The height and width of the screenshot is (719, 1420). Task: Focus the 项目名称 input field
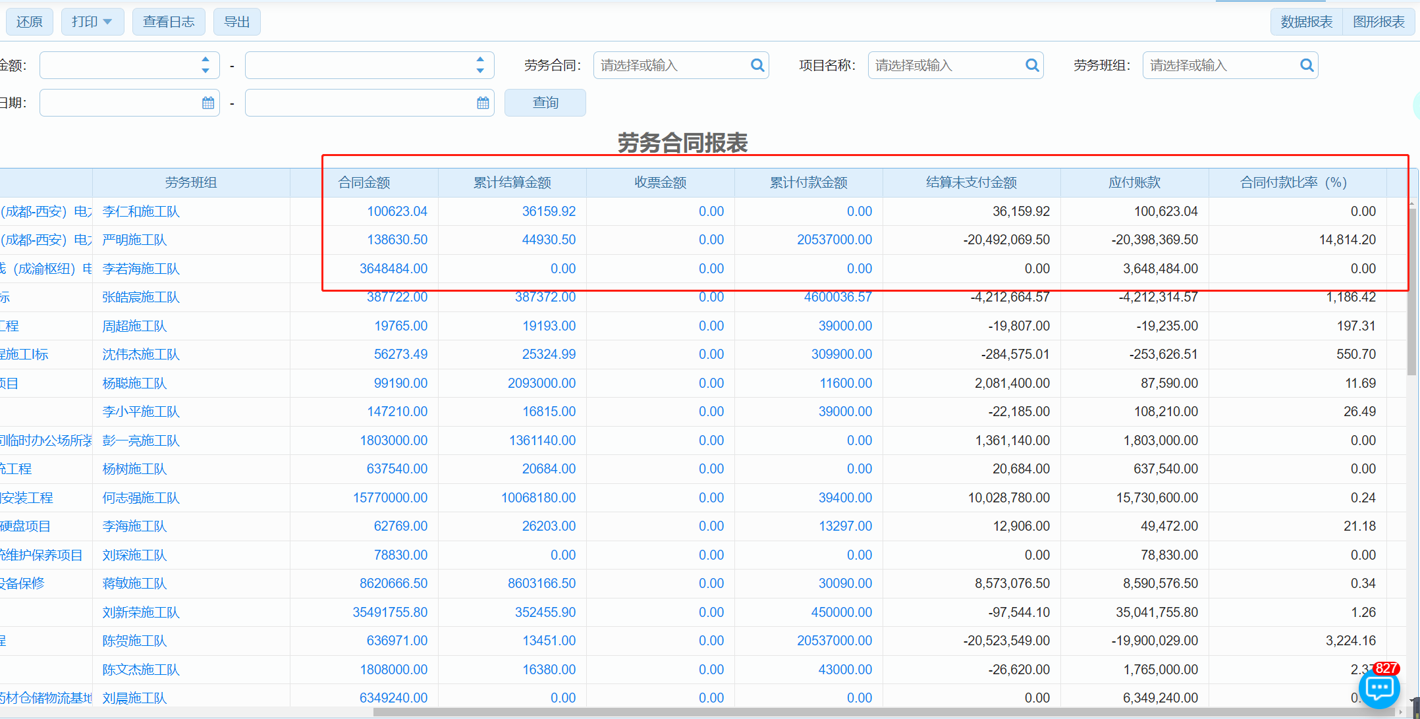point(945,65)
